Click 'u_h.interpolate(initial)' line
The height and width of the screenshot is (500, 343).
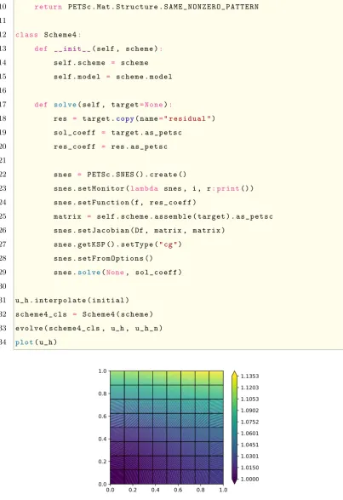pos(72,301)
